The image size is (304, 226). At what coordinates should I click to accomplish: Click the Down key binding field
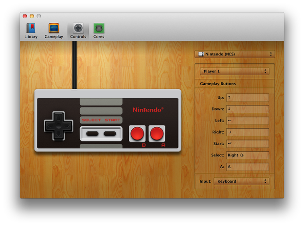click(248, 109)
